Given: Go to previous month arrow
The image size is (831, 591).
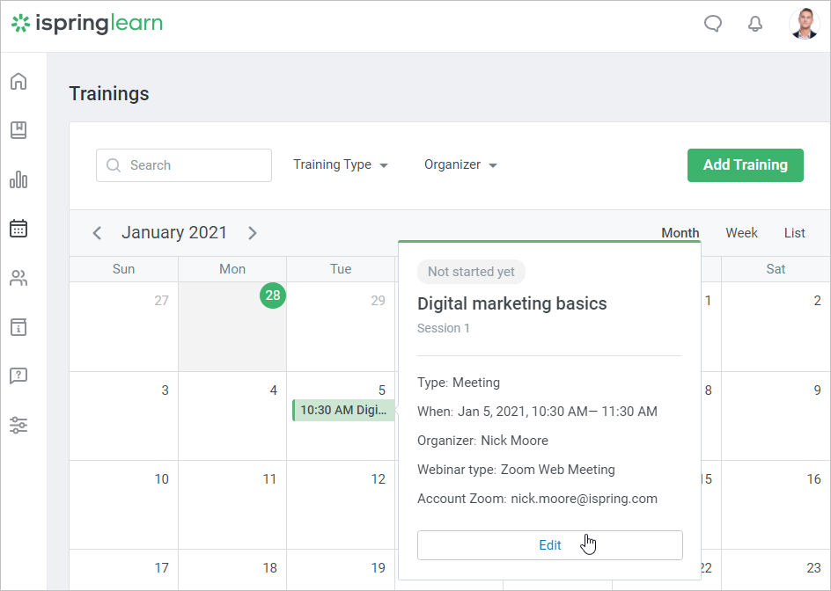Looking at the screenshot, I should (97, 233).
